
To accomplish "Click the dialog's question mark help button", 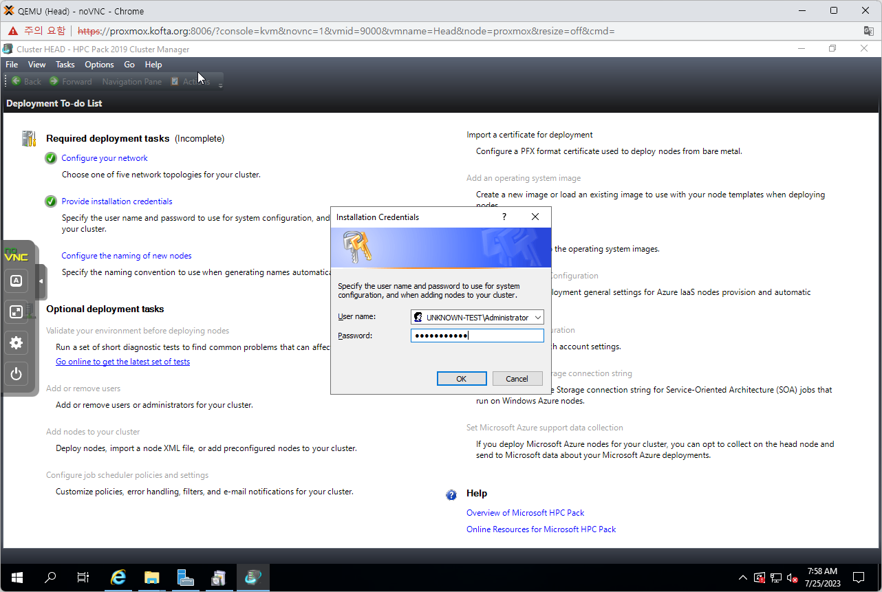I will [x=504, y=217].
